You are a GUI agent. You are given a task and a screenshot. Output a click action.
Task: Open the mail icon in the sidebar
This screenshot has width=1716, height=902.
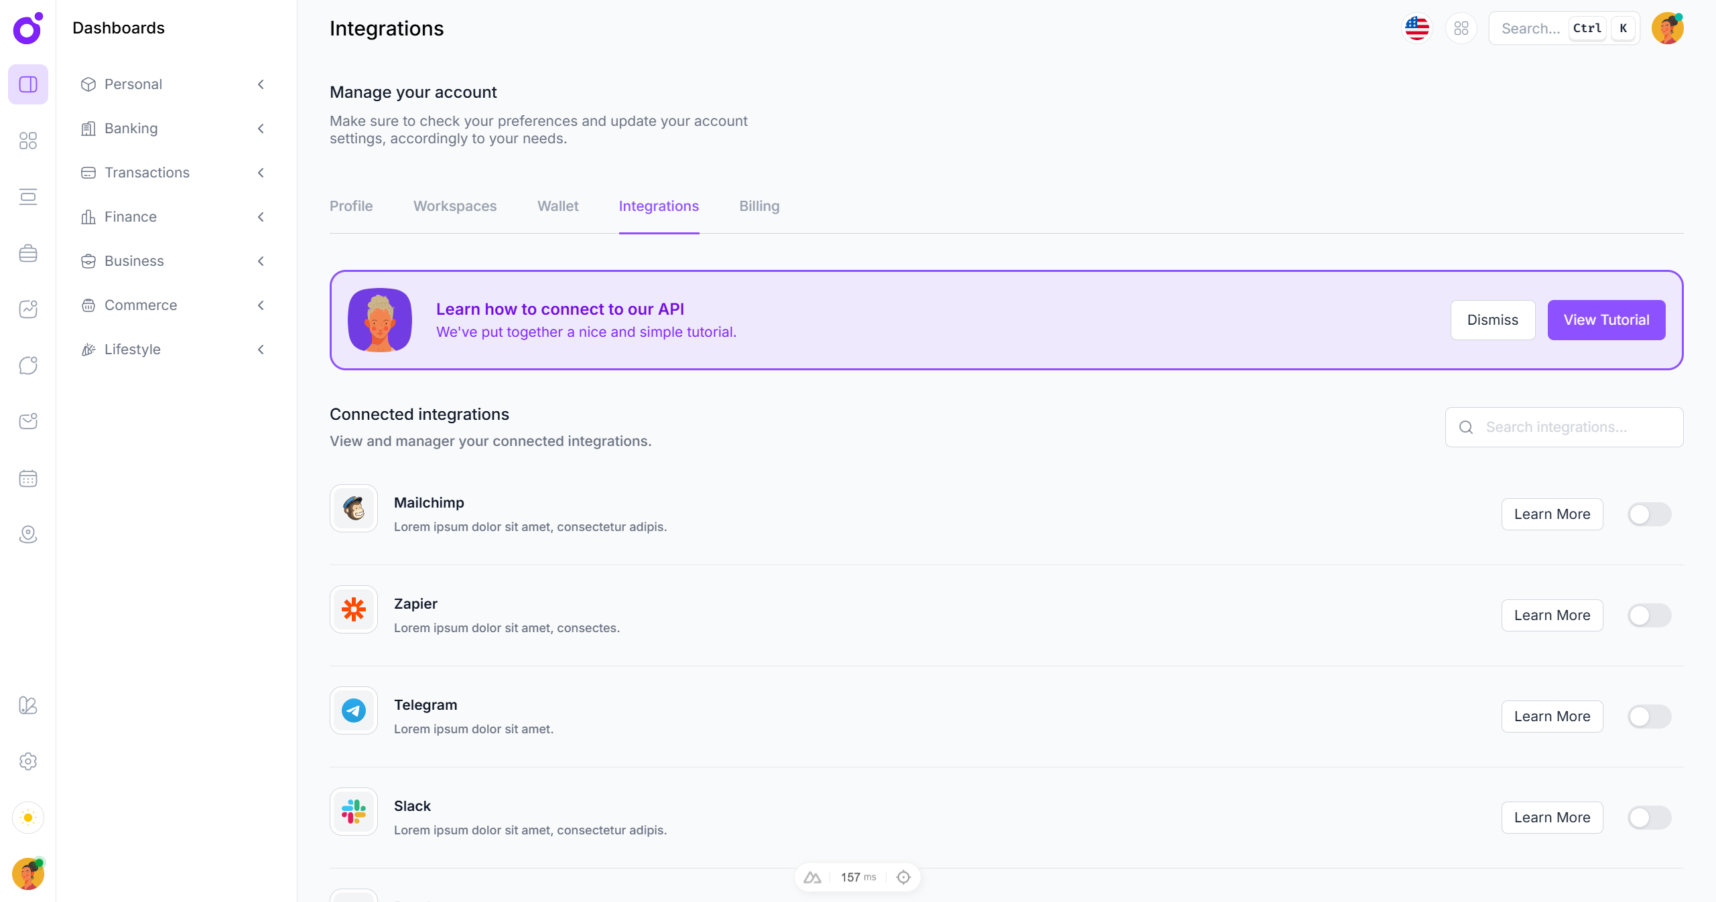(28, 422)
